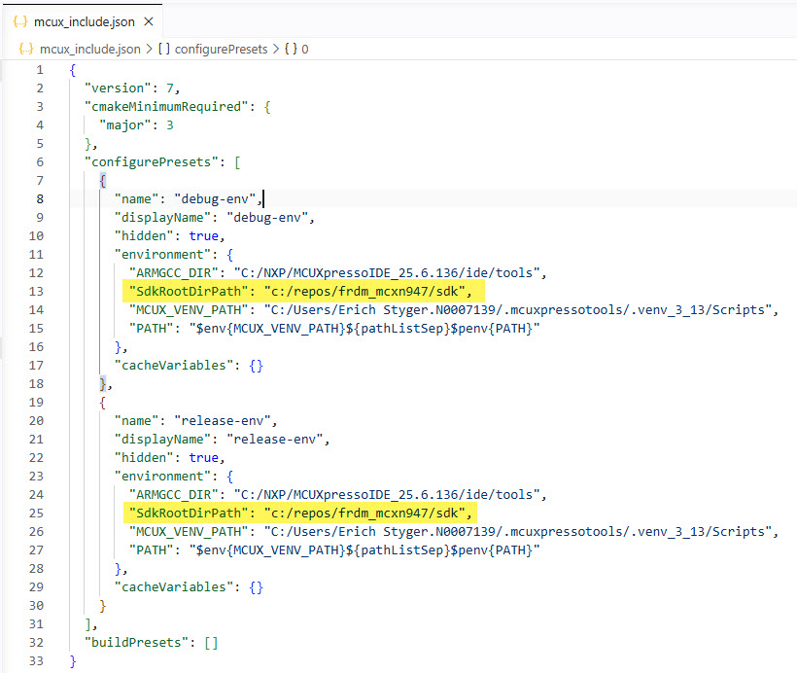
Task: Click the array icon beside configurePresets breadcrumb
Action: coord(164,49)
